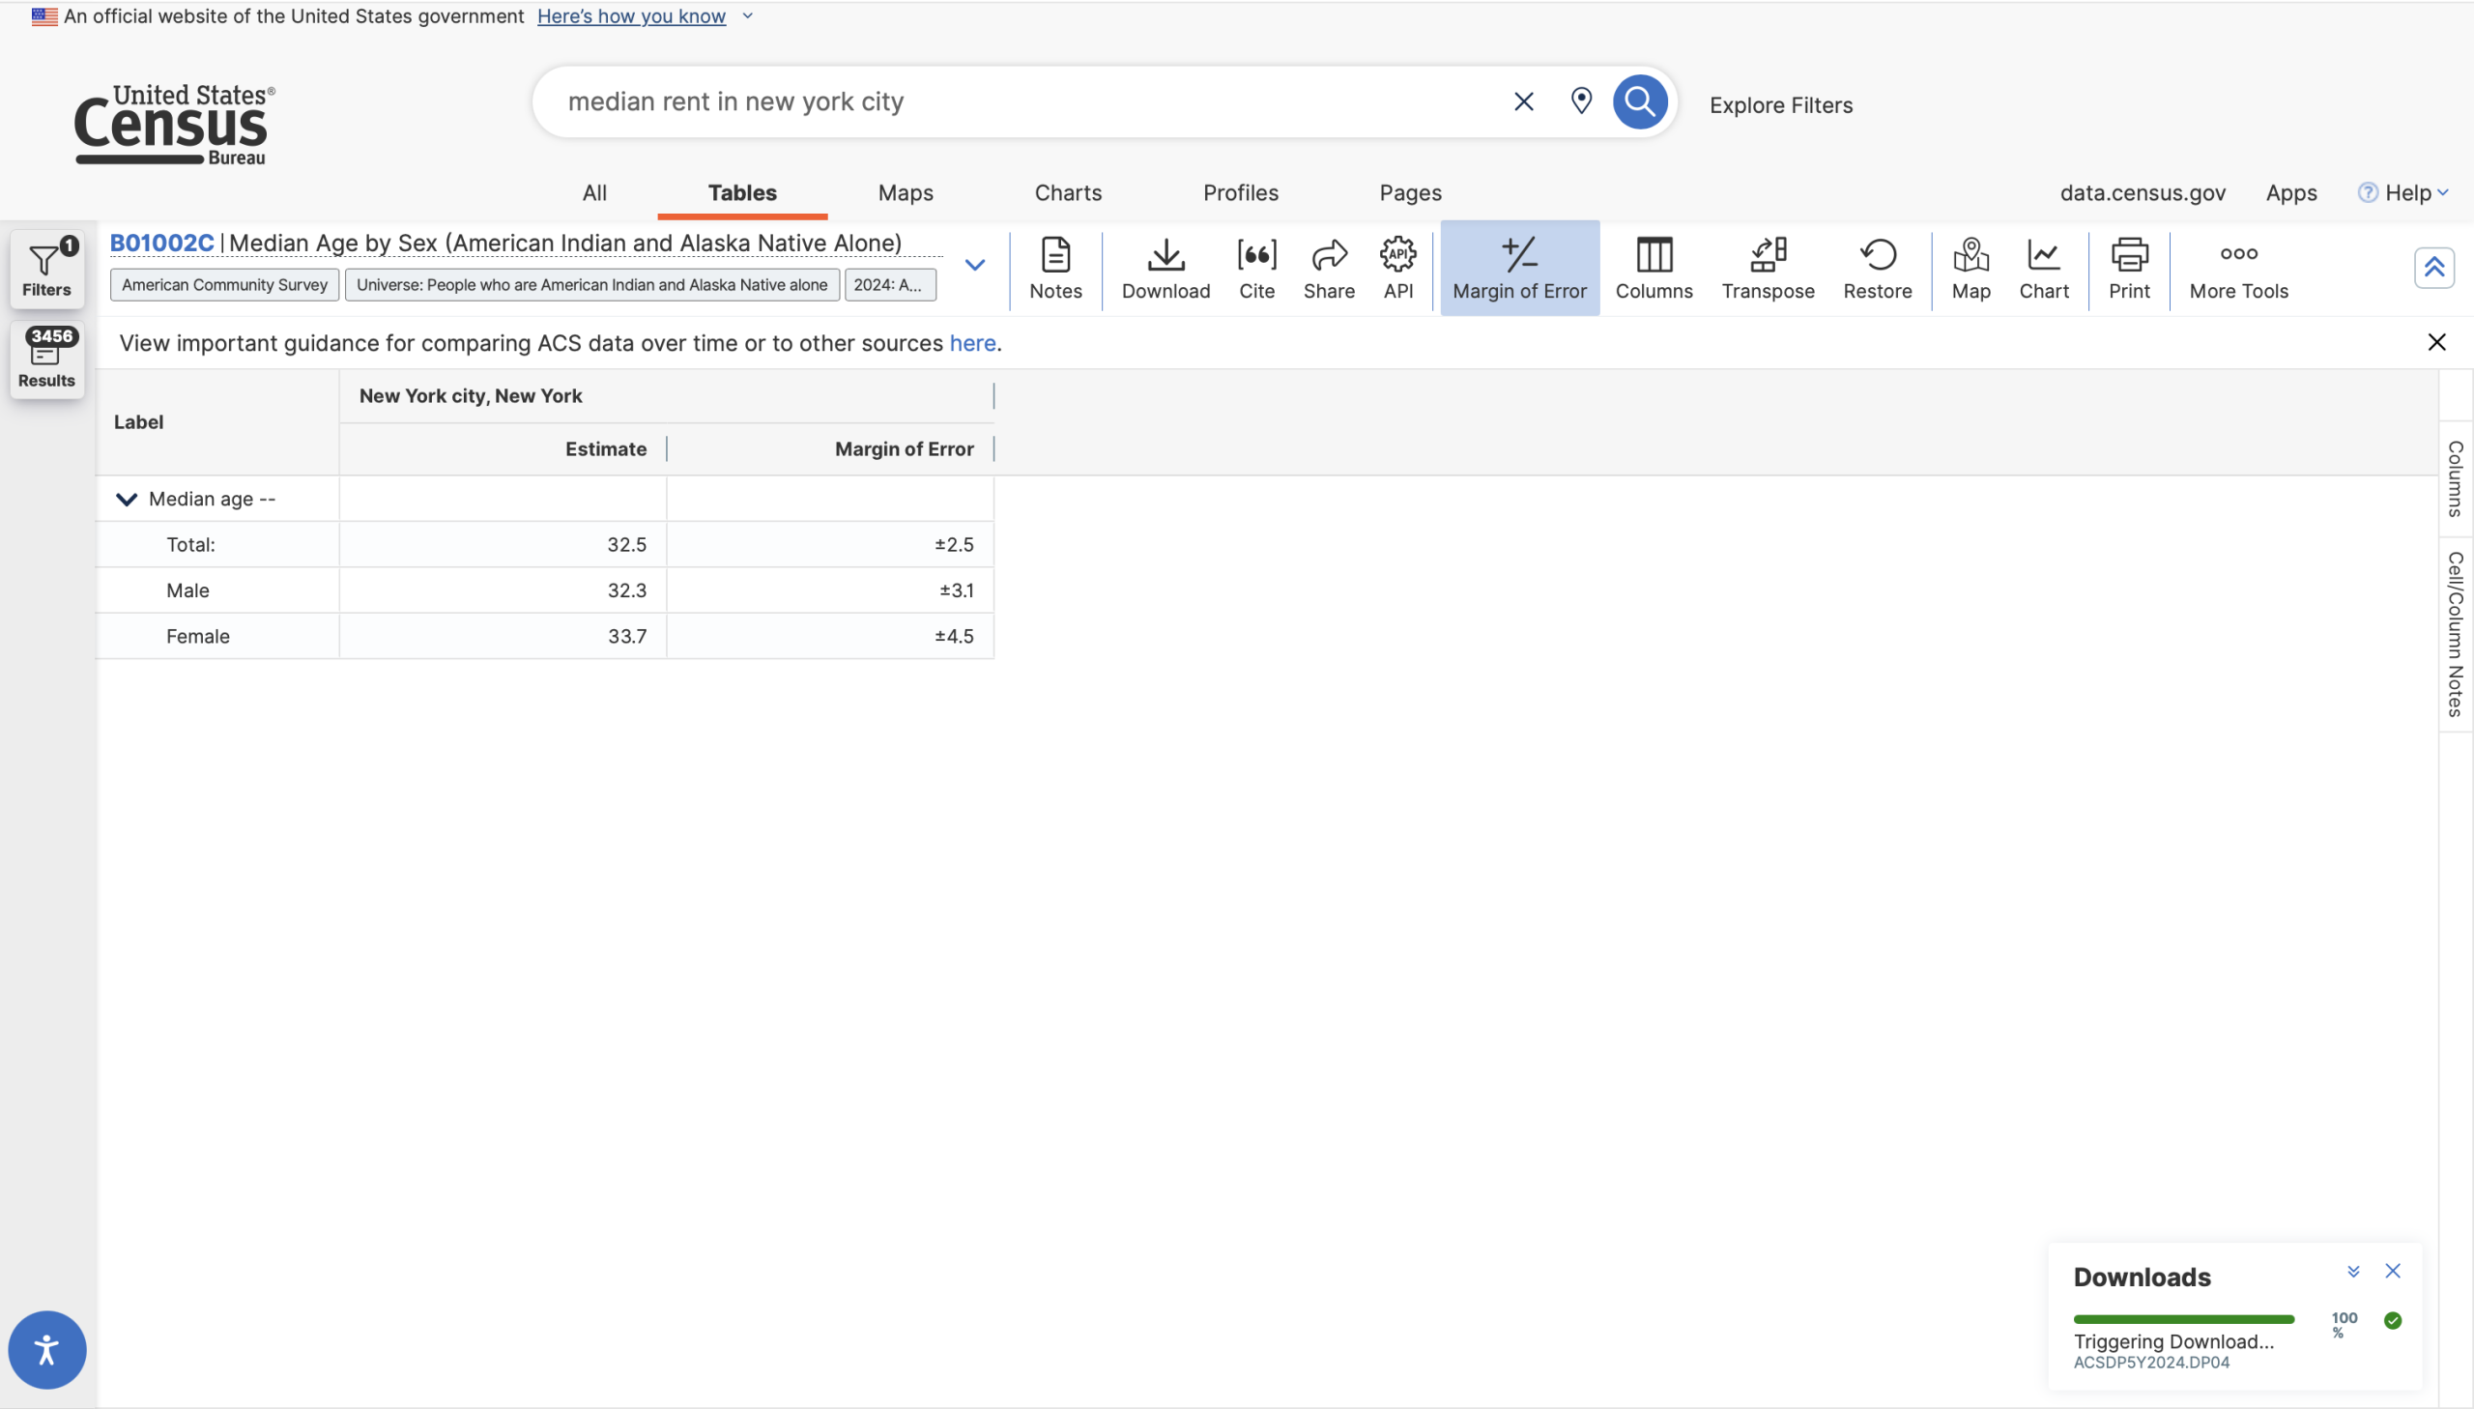
Task: Click the Explore Filters button
Action: (1779, 104)
